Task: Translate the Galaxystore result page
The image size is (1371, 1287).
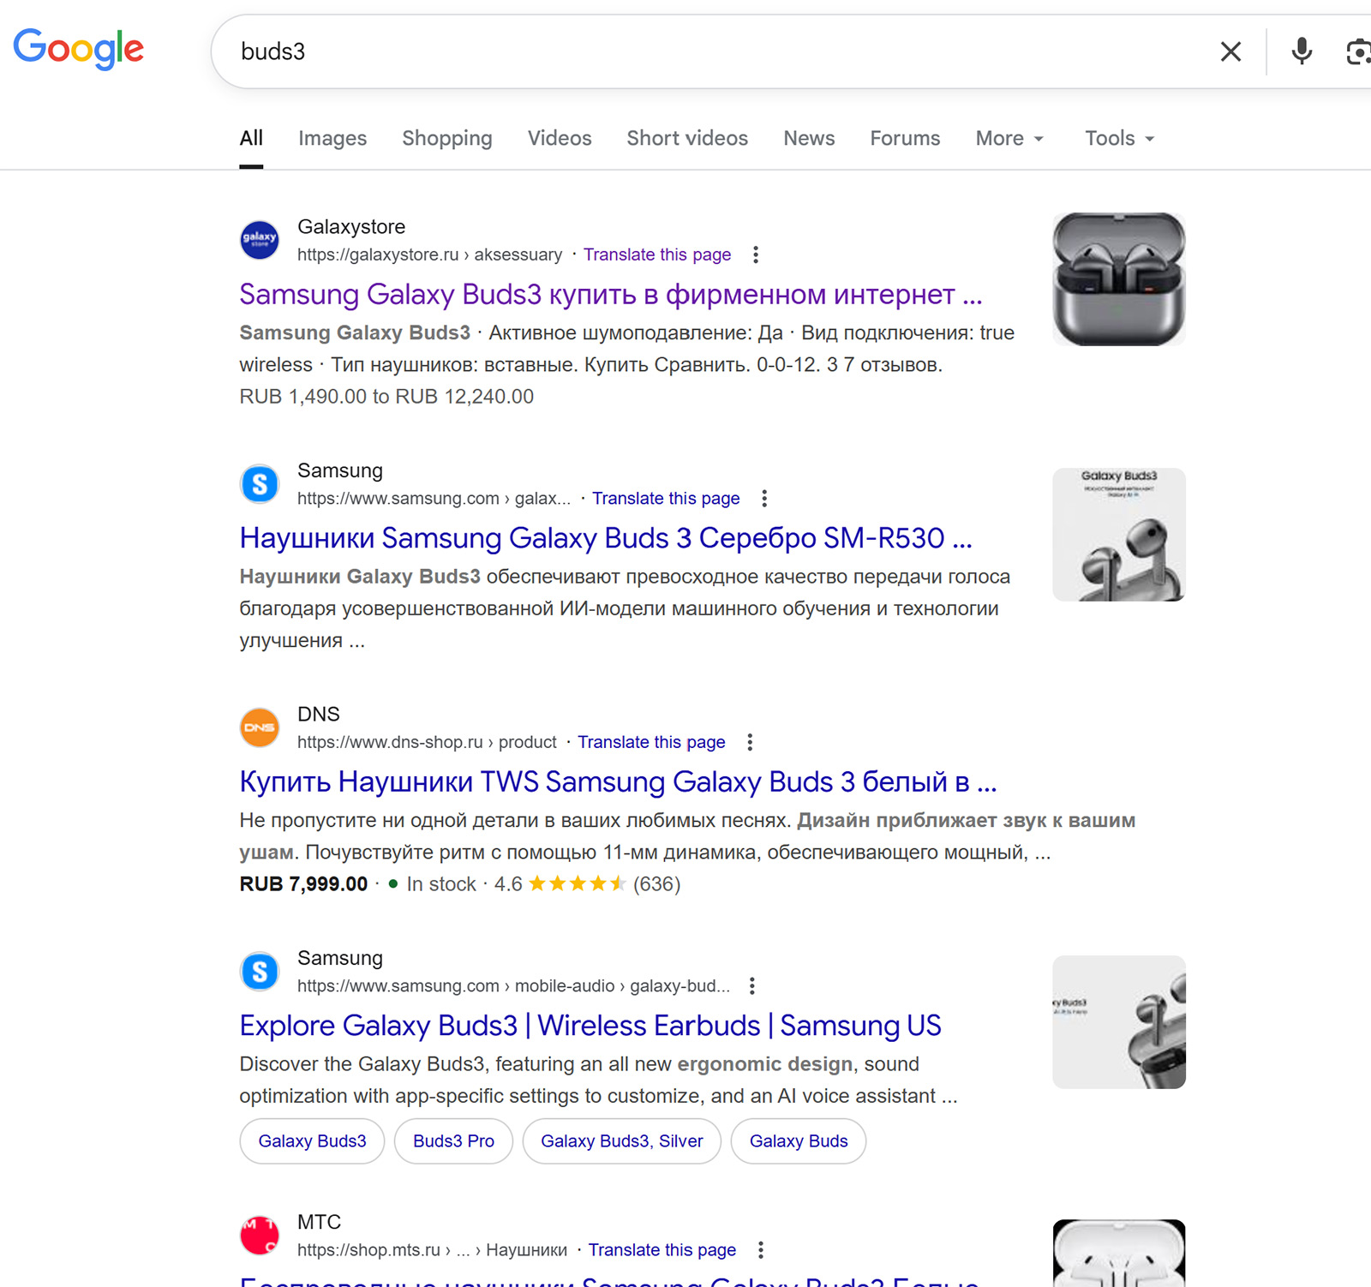Action: coord(657,254)
